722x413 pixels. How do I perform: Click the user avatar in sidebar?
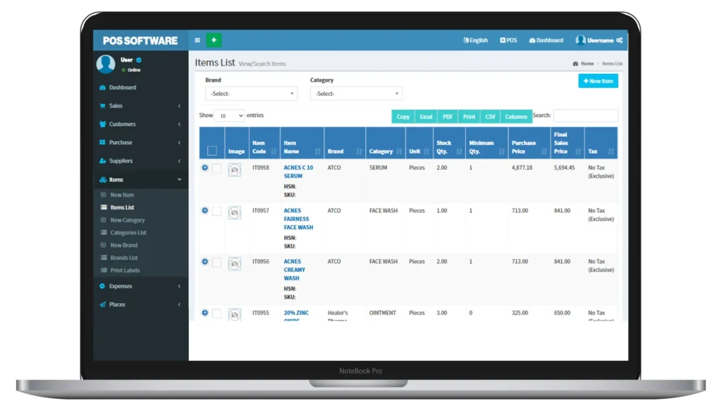[106, 64]
